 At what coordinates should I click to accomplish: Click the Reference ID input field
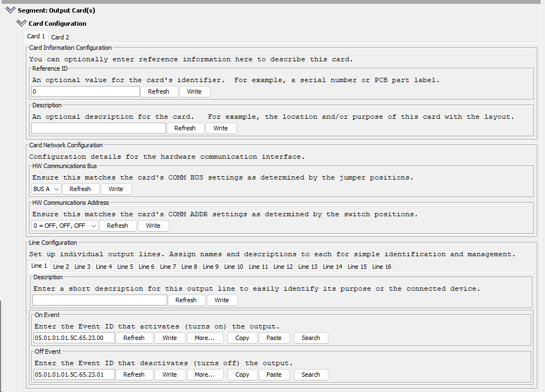[x=86, y=91]
